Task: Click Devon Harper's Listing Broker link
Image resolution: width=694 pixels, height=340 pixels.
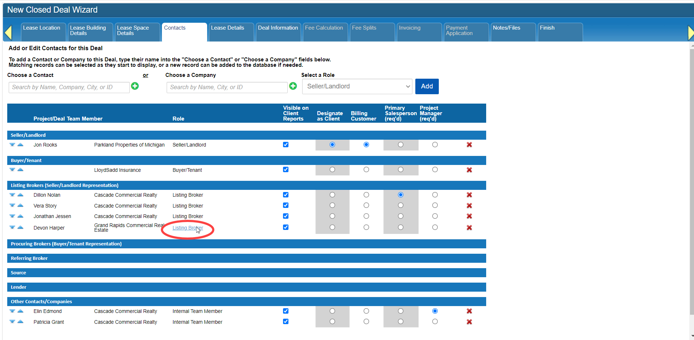Action: 188,228
